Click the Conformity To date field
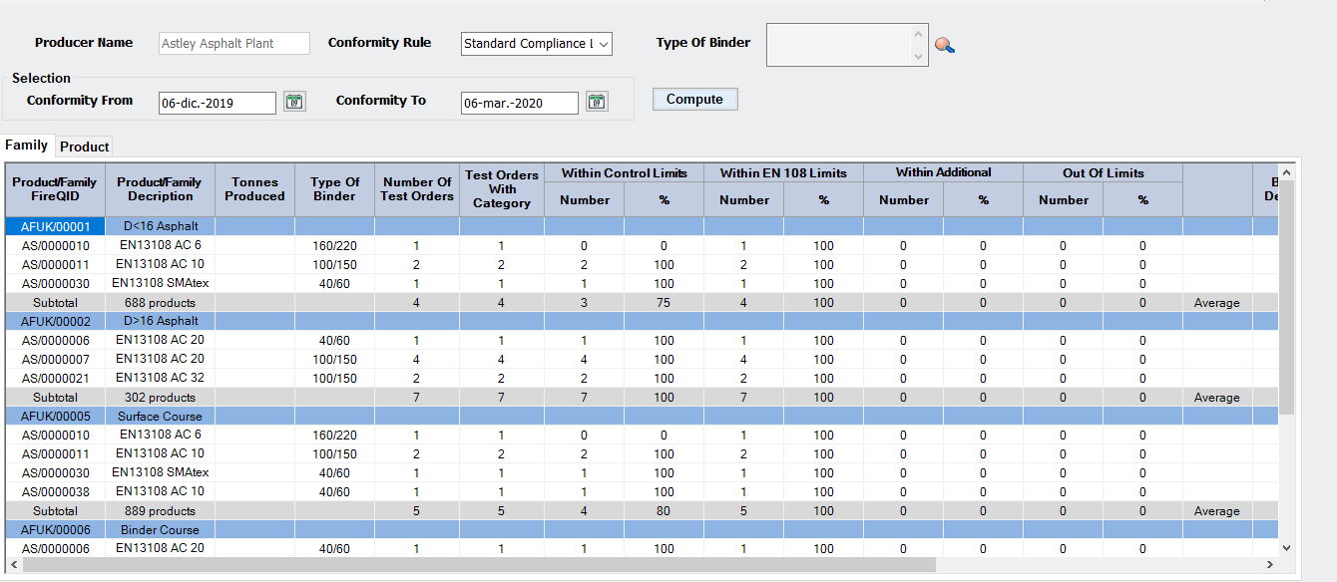This screenshot has height=582, width=1337. click(520, 103)
